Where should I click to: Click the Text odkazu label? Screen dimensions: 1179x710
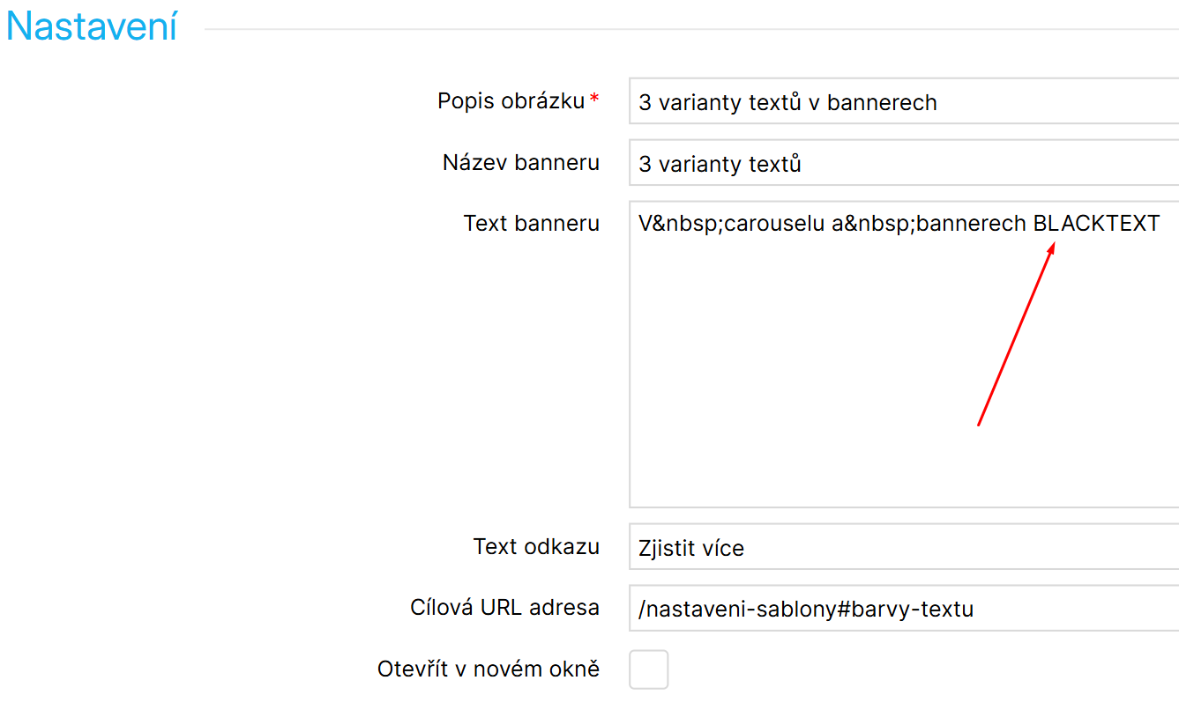tap(536, 547)
